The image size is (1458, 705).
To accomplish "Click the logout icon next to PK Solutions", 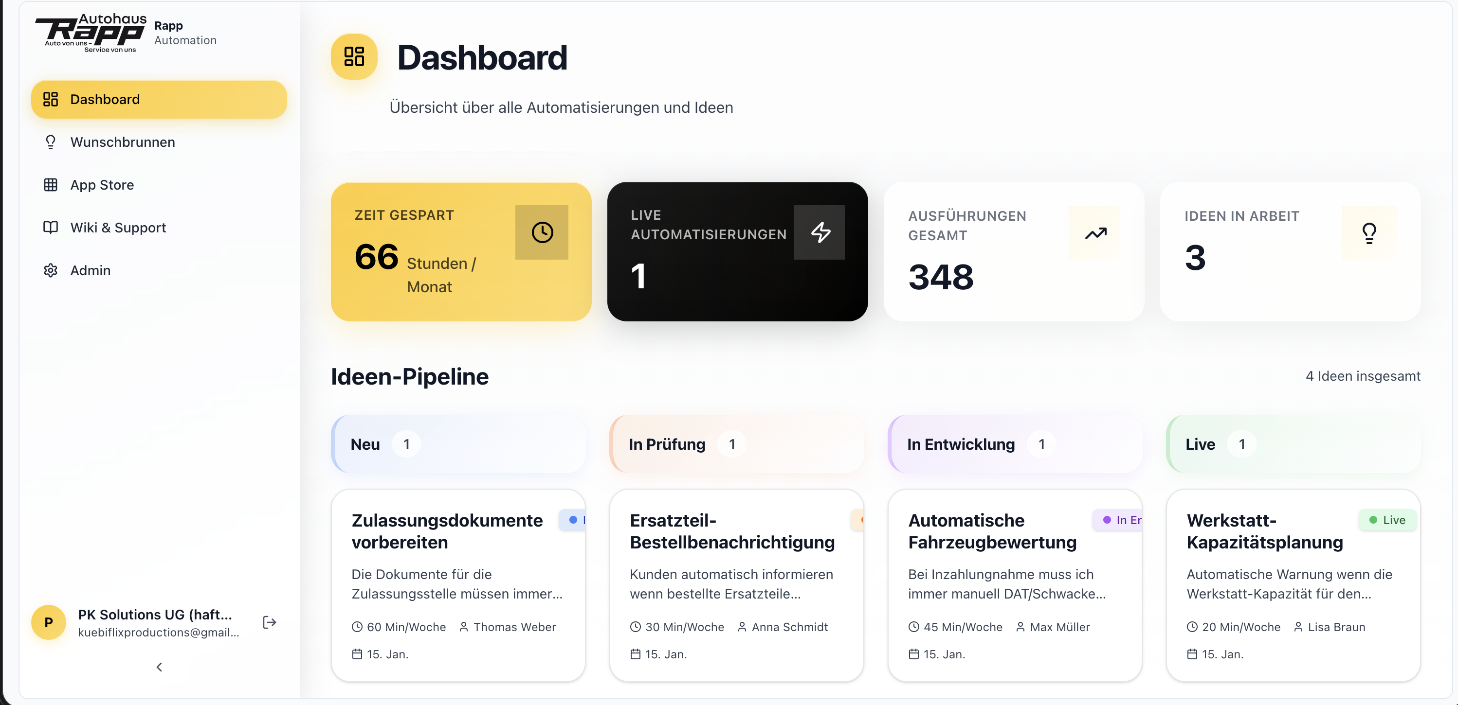I will [x=269, y=622].
